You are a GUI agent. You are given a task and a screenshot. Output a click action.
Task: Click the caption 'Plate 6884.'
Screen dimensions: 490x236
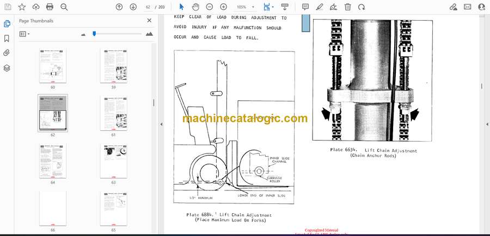(x=200, y=215)
